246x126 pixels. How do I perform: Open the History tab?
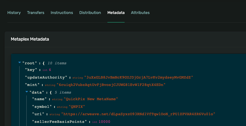[14, 13]
